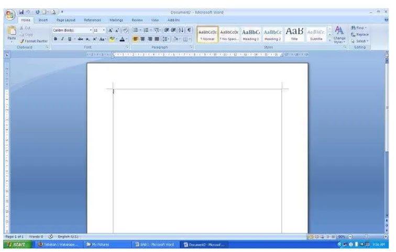Increase paragraph indent

173,30
